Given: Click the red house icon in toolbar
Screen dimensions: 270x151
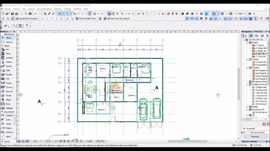Looking at the screenshot, I should point(261,18).
